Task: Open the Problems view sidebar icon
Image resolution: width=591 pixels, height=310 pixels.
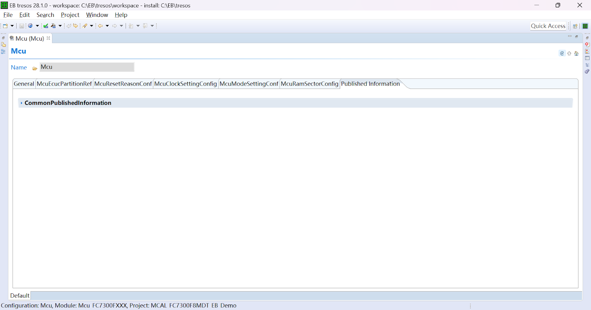Action: tap(587, 51)
